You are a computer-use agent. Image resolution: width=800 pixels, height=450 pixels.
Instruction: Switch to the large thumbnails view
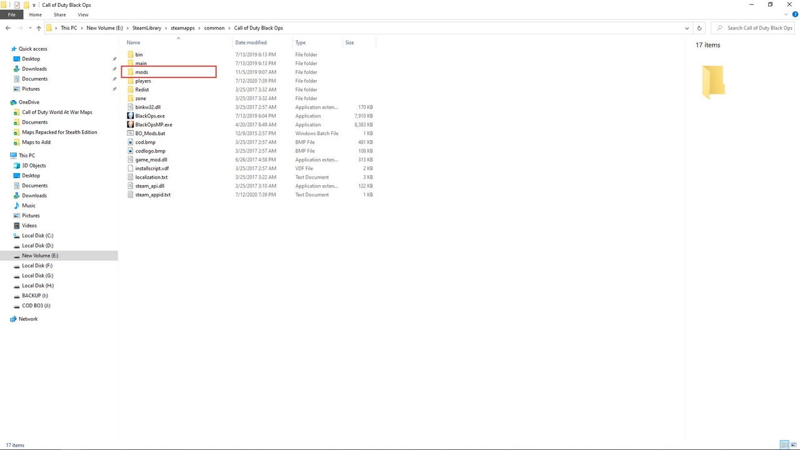(794, 445)
